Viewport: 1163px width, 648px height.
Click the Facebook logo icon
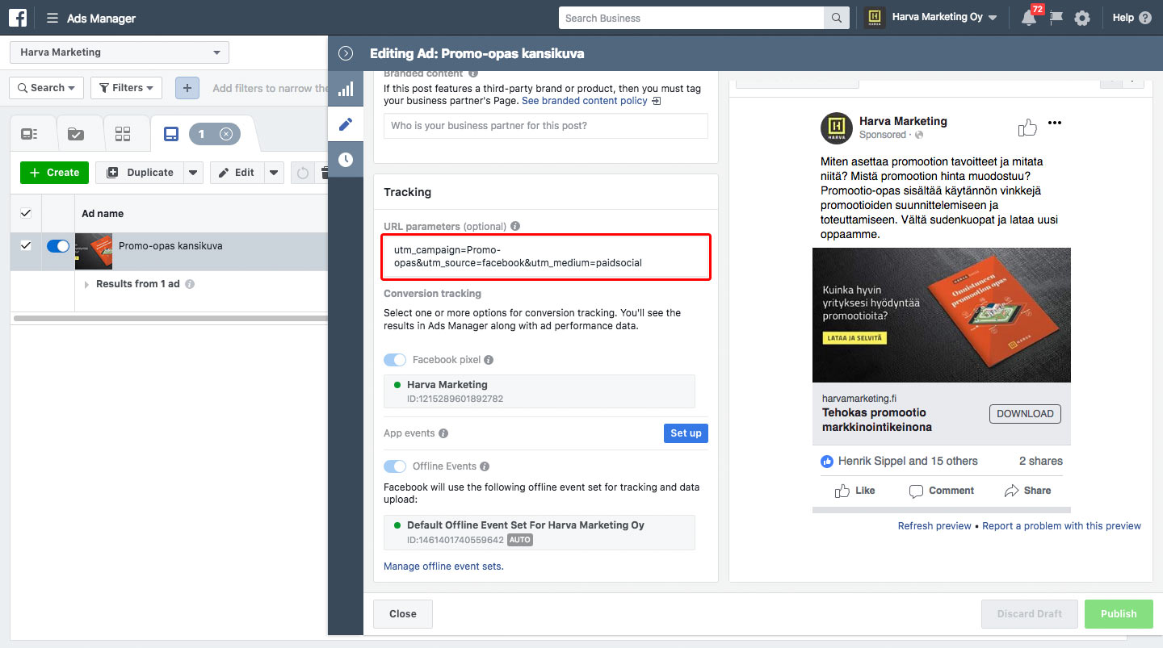coord(18,18)
